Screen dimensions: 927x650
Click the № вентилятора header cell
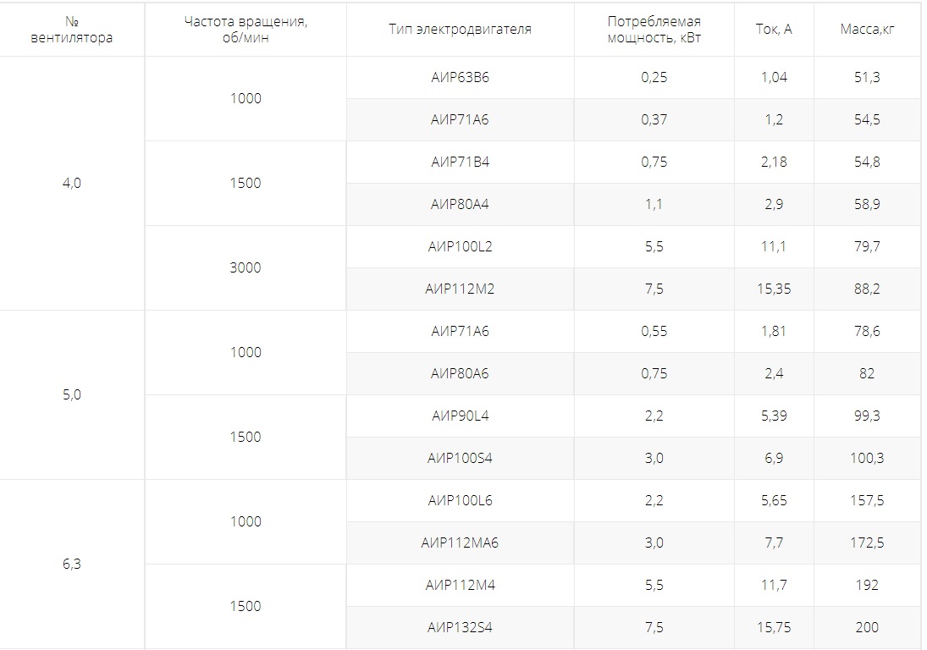point(71,29)
